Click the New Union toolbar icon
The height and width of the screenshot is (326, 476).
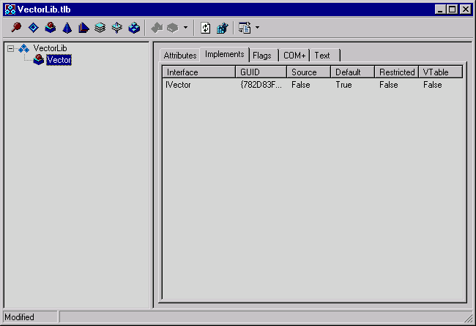pyautogui.click(x=117, y=28)
